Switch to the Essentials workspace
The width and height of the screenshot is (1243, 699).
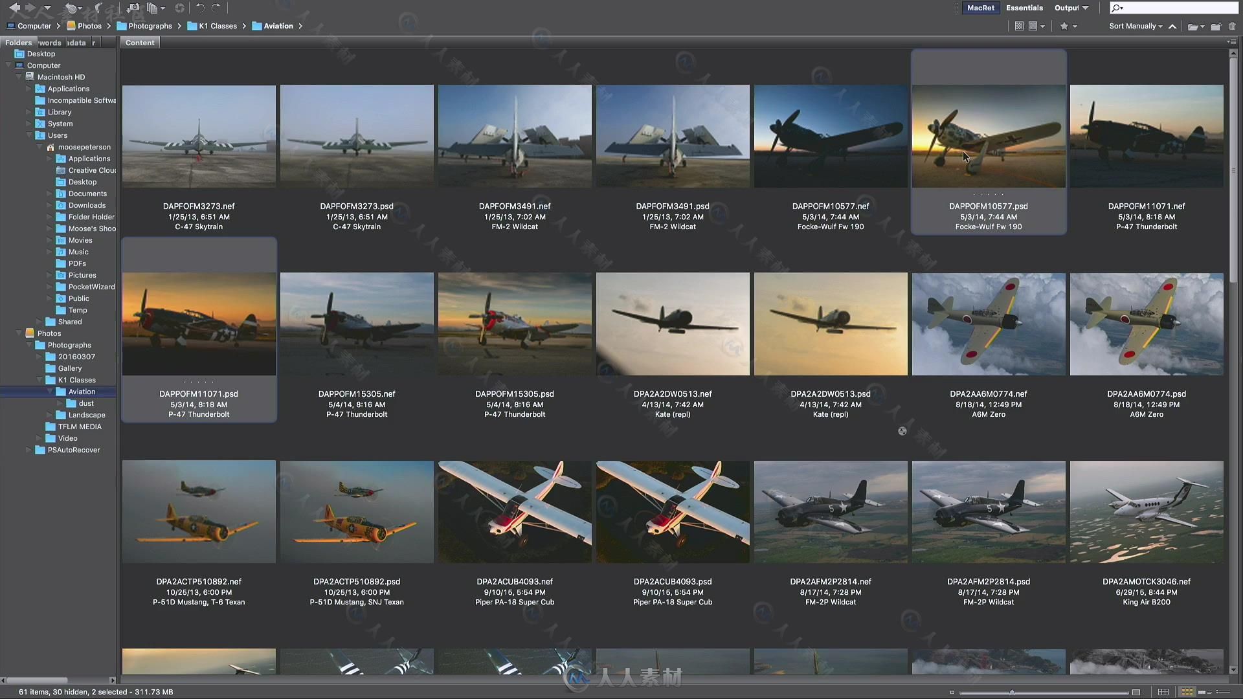tap(1024, 8)
